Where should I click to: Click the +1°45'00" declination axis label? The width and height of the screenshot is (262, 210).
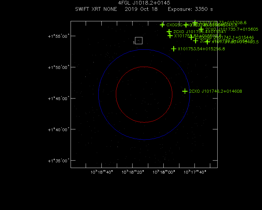coord(59,99)
